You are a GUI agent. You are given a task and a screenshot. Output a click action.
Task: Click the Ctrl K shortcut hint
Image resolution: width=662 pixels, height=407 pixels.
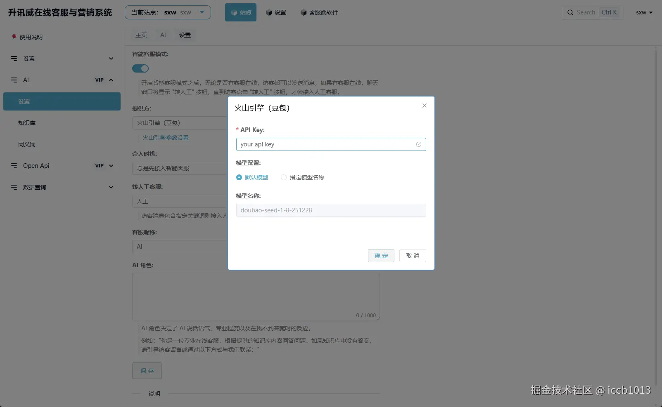coord(609,12)
